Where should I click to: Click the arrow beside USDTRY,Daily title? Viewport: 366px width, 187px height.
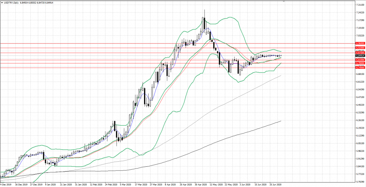(x=3, y=3)
